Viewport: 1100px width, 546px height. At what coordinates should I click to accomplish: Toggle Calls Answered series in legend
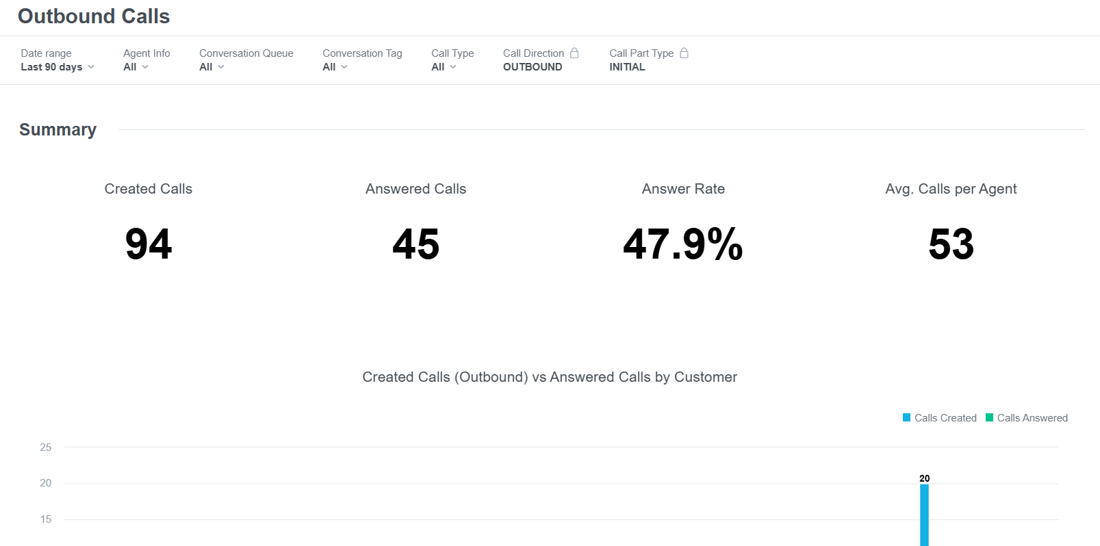(1027, 418)
